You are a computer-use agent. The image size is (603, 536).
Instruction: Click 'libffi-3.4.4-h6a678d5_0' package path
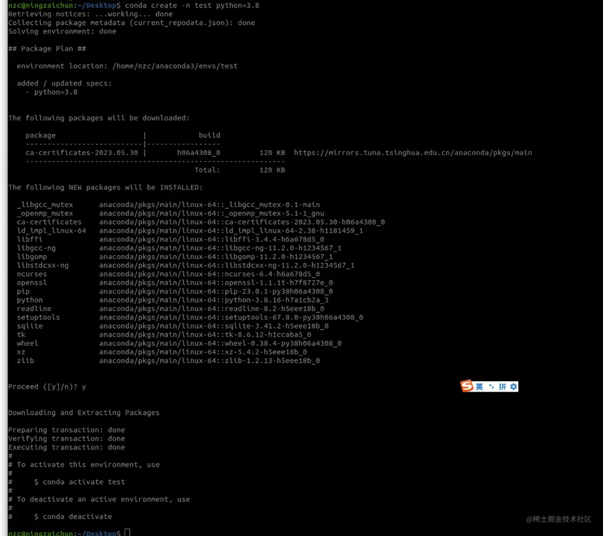point(212,239)
